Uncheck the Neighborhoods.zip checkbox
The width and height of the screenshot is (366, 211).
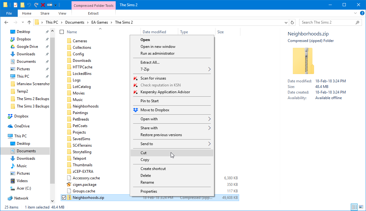point(64,197)
